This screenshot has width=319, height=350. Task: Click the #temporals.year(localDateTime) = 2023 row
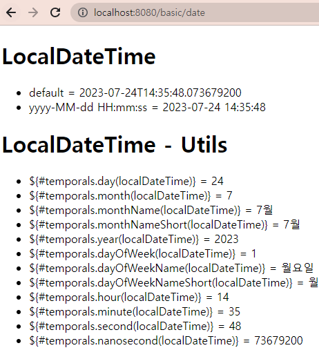point(134,240)
